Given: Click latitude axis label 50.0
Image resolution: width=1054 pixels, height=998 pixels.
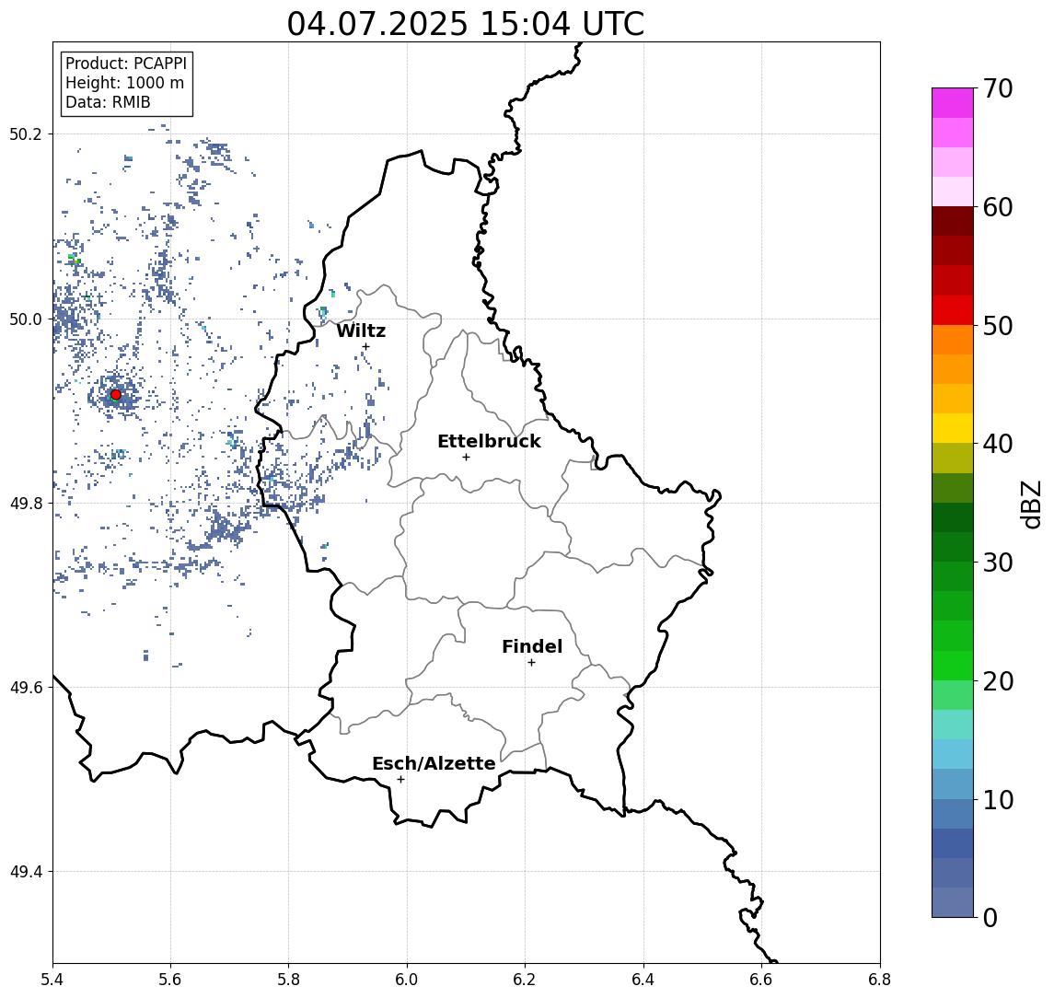Looking at the screenshot, I should pos(26,319).
